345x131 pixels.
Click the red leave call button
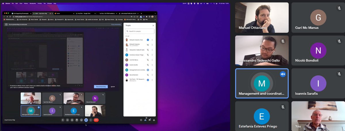(x=96, y=120)
